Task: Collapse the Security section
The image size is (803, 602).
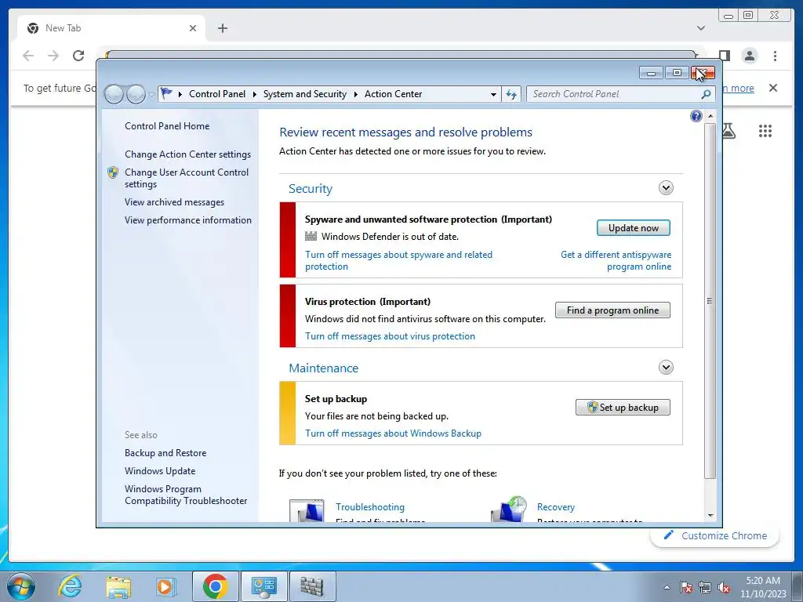Action: pos(666,188)
